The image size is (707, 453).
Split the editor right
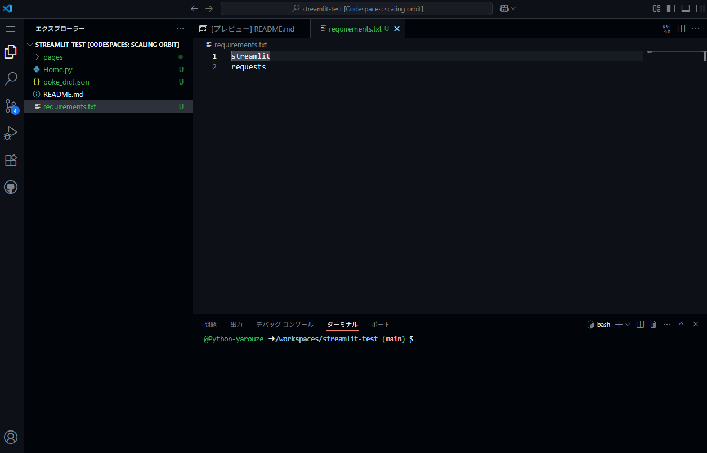click(681, 29)
